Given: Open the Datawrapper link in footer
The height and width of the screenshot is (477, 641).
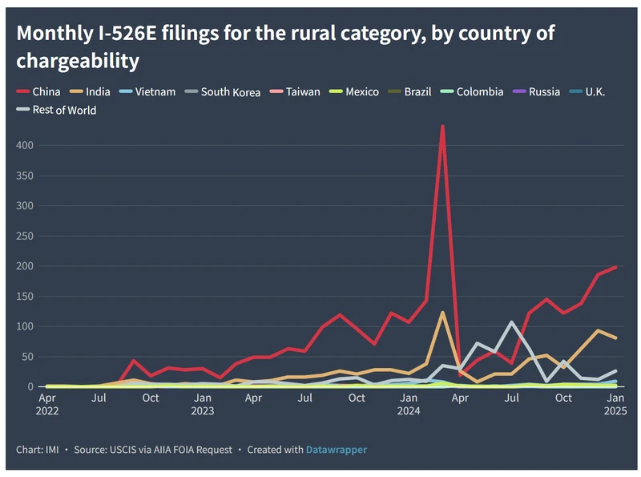Looking at the screenshot, I should coord(336,450).
